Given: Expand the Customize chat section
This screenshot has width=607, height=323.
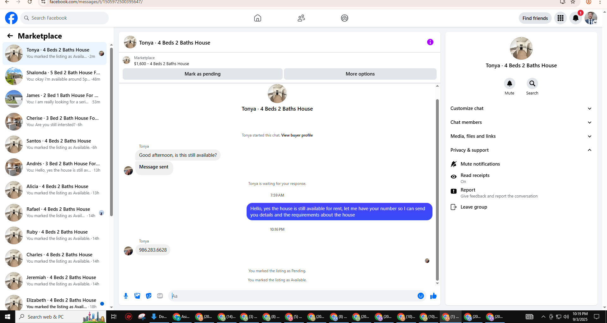Looking at the screenshot, I should click(521, 108).
